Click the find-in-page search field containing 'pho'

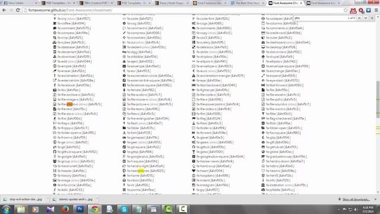click(320, 18)
